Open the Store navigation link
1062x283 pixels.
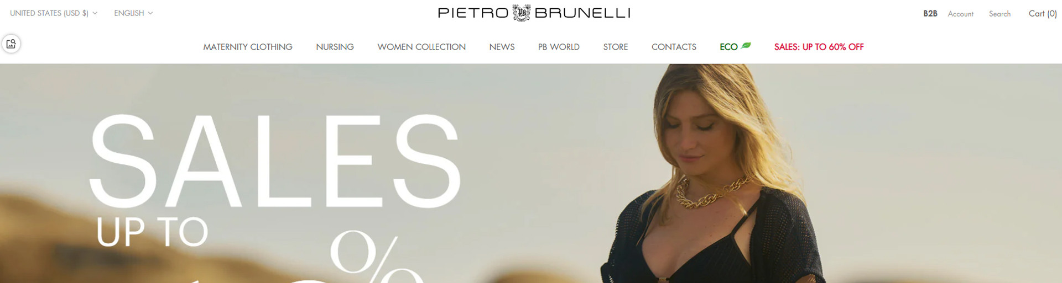(x=616, y=47)
